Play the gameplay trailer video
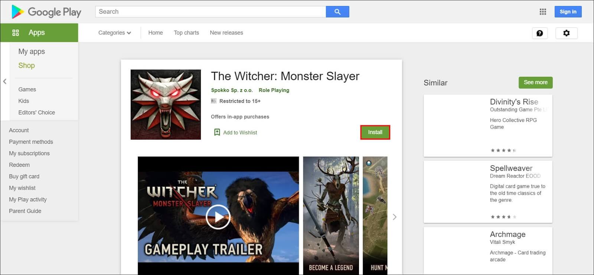The width and height of the screenshot is (594, 275). [x=218, y=217]
